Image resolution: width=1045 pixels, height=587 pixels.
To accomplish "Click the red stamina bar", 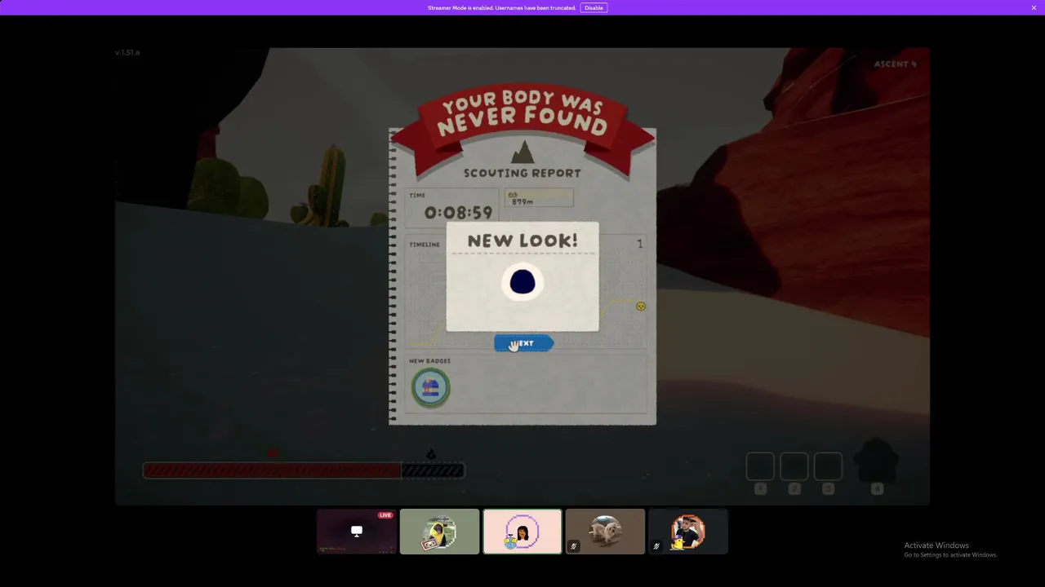I will tap(272, 470).
